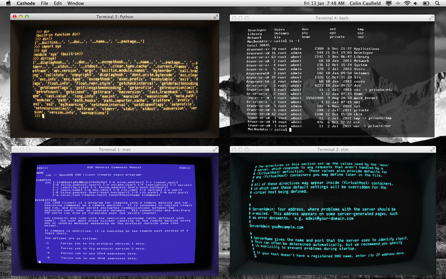446x279 pixels.
Task: Toggle fullscreen on Terminal 2: vim window
Action: point(432,149)
